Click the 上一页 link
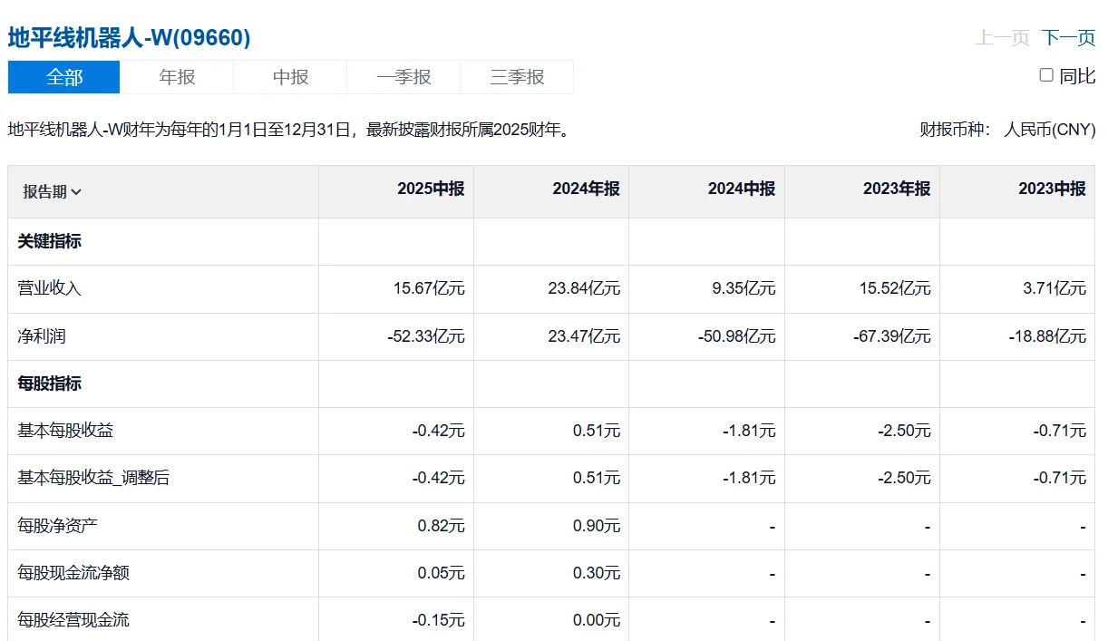1108x641 pixels. click(x=1002, y=37)
